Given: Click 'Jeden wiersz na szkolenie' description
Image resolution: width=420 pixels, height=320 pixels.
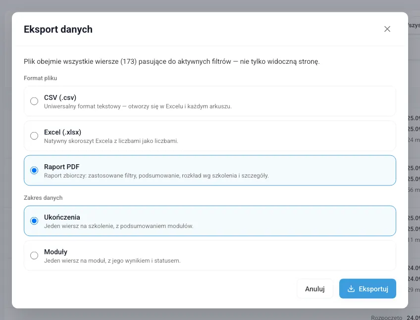Looking at the screenshot, I should pos(119,226).
